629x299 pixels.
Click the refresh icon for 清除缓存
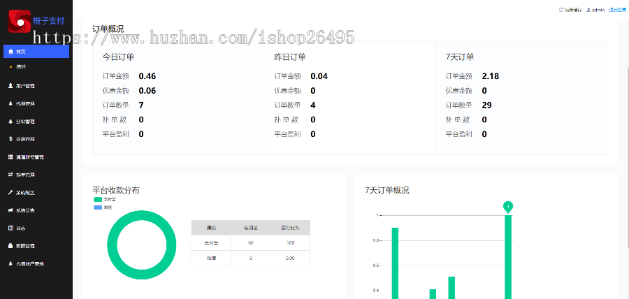pos(561,10)
